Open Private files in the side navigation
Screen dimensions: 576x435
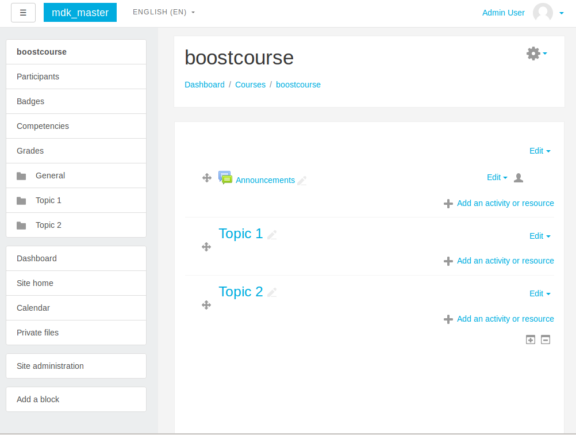(x=76, y=333)
